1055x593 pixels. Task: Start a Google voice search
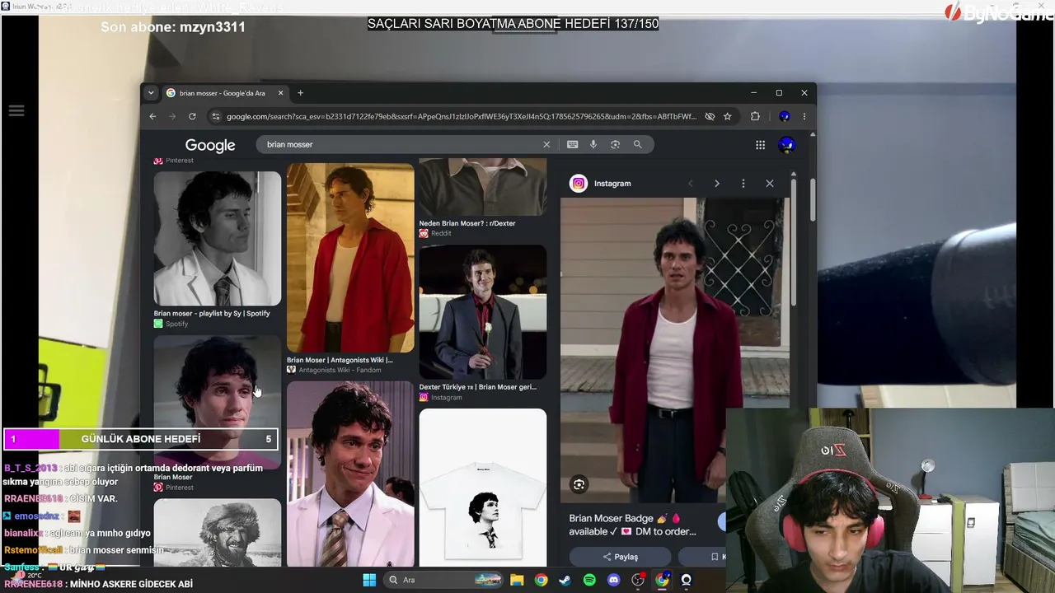point(593,145)
